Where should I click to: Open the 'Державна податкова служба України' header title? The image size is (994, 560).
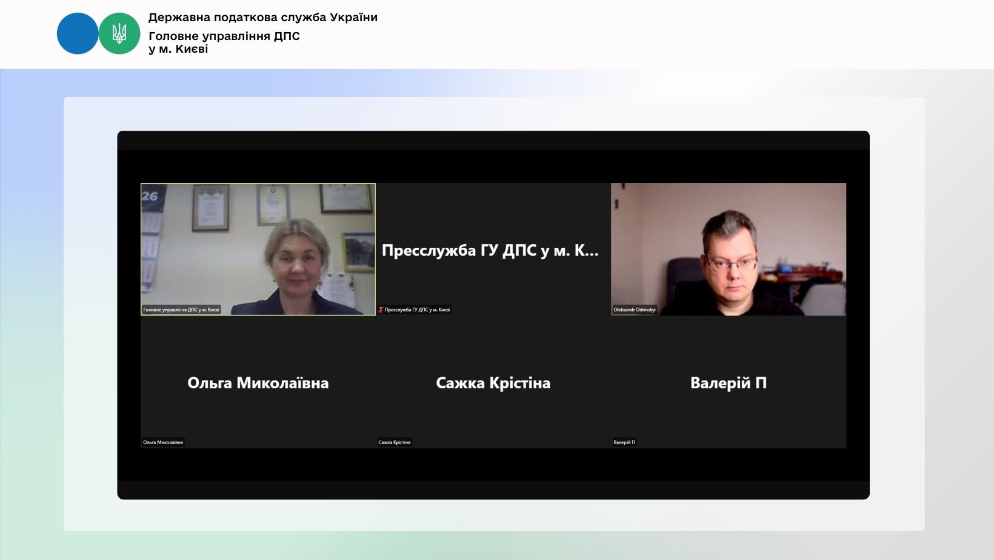pyautogui.click(x=262, y=18)
